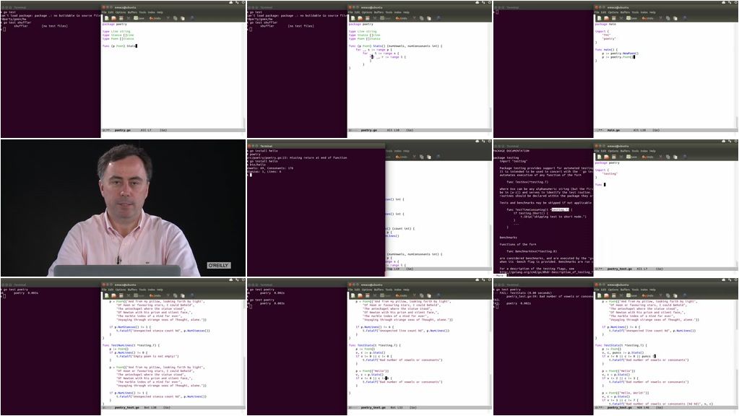Click the Undo icon in main.go Emacs toolbar
The height and width of the screenshot is (416, 739).
pos(648,18)
